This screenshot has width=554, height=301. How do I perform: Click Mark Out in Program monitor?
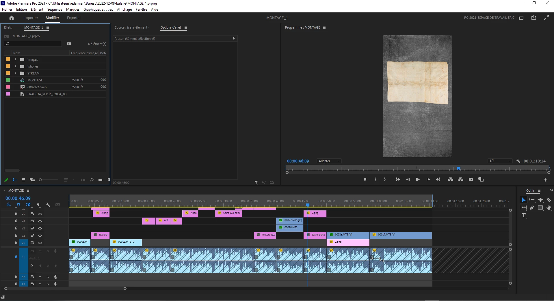385,180
